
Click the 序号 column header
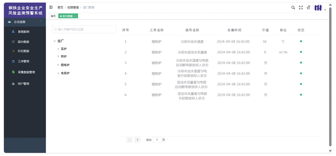click(126, 30)
